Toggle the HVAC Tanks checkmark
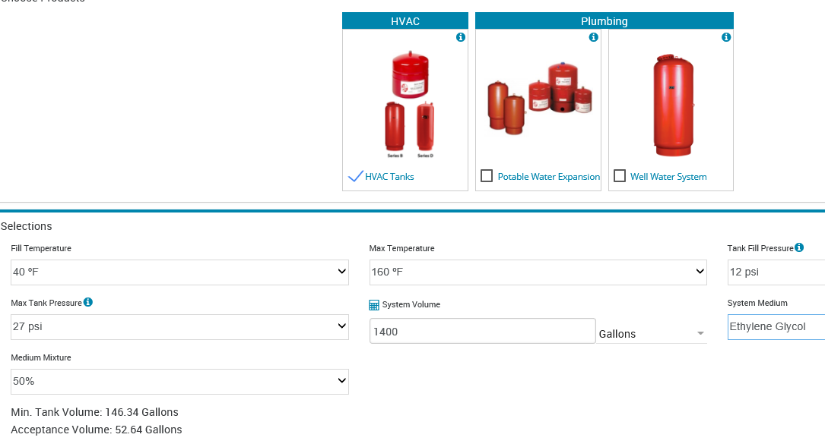 point(356,176)
